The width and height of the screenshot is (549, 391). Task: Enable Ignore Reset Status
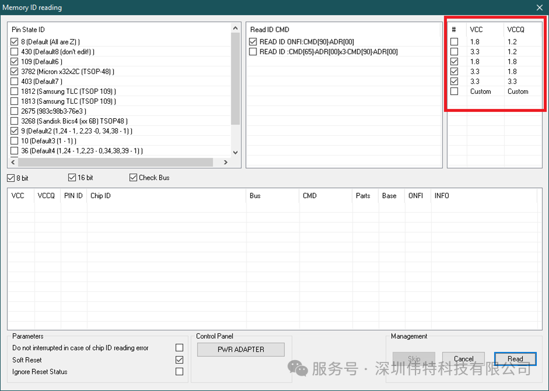(x=180, y=372)
